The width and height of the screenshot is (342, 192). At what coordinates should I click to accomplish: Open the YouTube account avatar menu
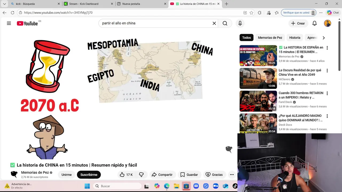(328, 23)
